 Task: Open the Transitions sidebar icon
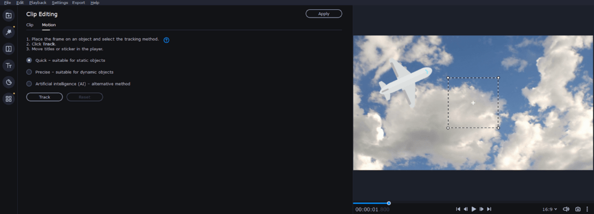(x=9, y=49)
